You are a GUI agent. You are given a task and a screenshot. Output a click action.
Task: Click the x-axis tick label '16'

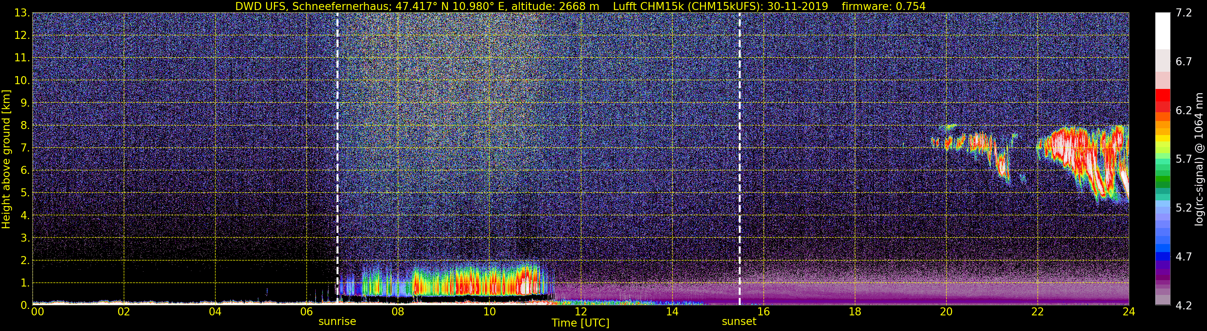tap(763, 312)
